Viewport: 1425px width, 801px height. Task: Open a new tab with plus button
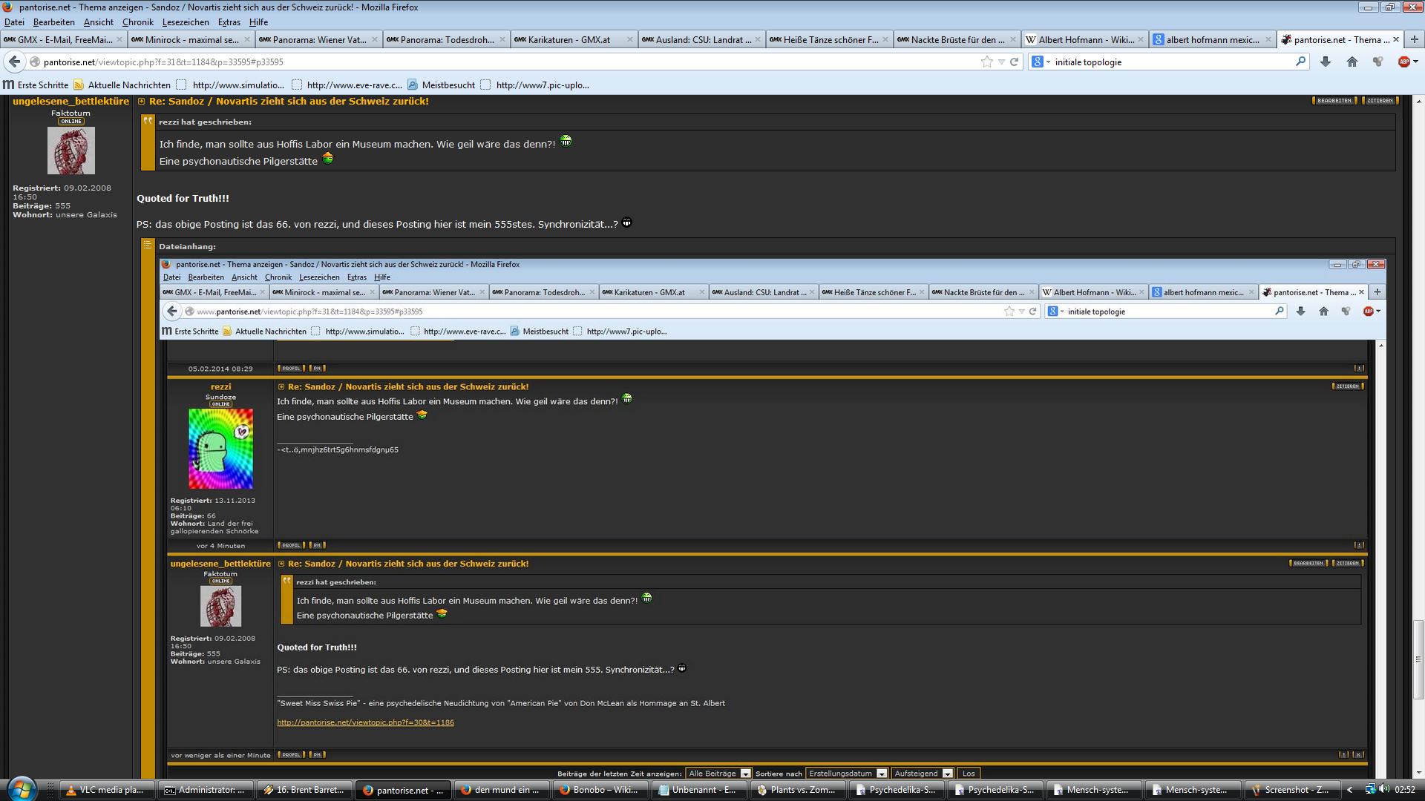pos(1414,39)
